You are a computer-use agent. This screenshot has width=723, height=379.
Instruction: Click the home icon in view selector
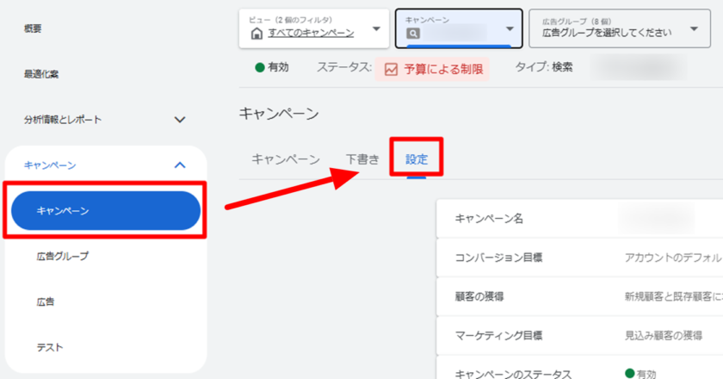[256, 34]
